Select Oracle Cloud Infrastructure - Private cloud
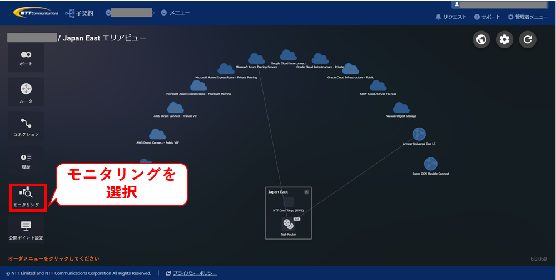The width and height of the screenshot is (556, 280). 320,59
